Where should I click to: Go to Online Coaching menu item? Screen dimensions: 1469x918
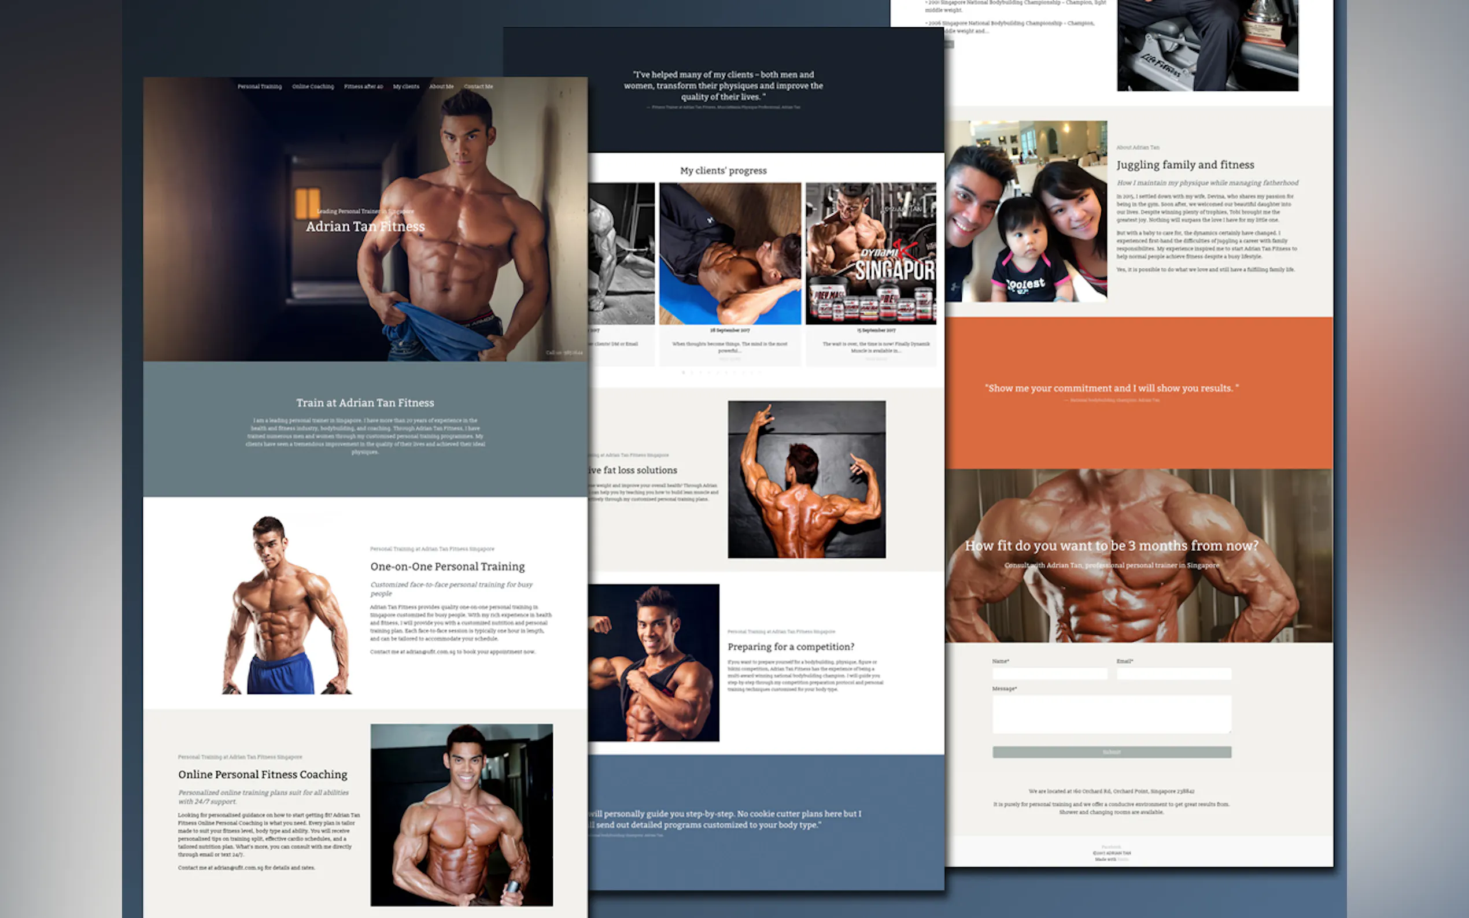[313, 86]
